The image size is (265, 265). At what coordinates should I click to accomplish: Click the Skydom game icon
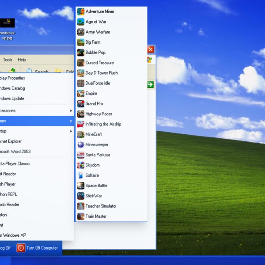coord(81,165)
